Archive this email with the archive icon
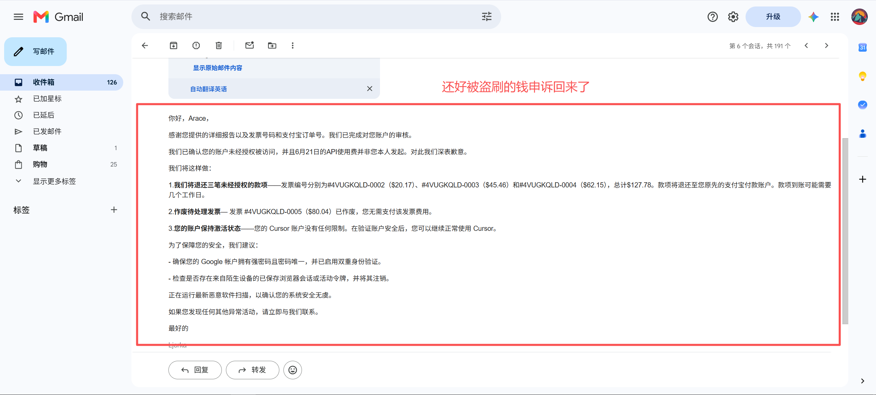This screenshot has width=876, height=395. click(x=174, y=45)
